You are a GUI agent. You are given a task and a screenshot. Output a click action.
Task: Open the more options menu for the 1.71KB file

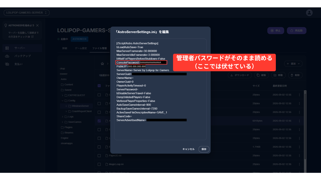pos(299,147)
